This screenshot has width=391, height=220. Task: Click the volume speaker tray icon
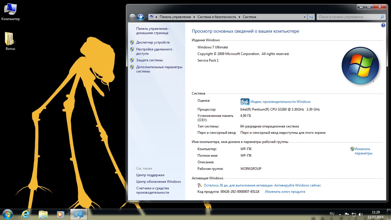coord(361,214)
